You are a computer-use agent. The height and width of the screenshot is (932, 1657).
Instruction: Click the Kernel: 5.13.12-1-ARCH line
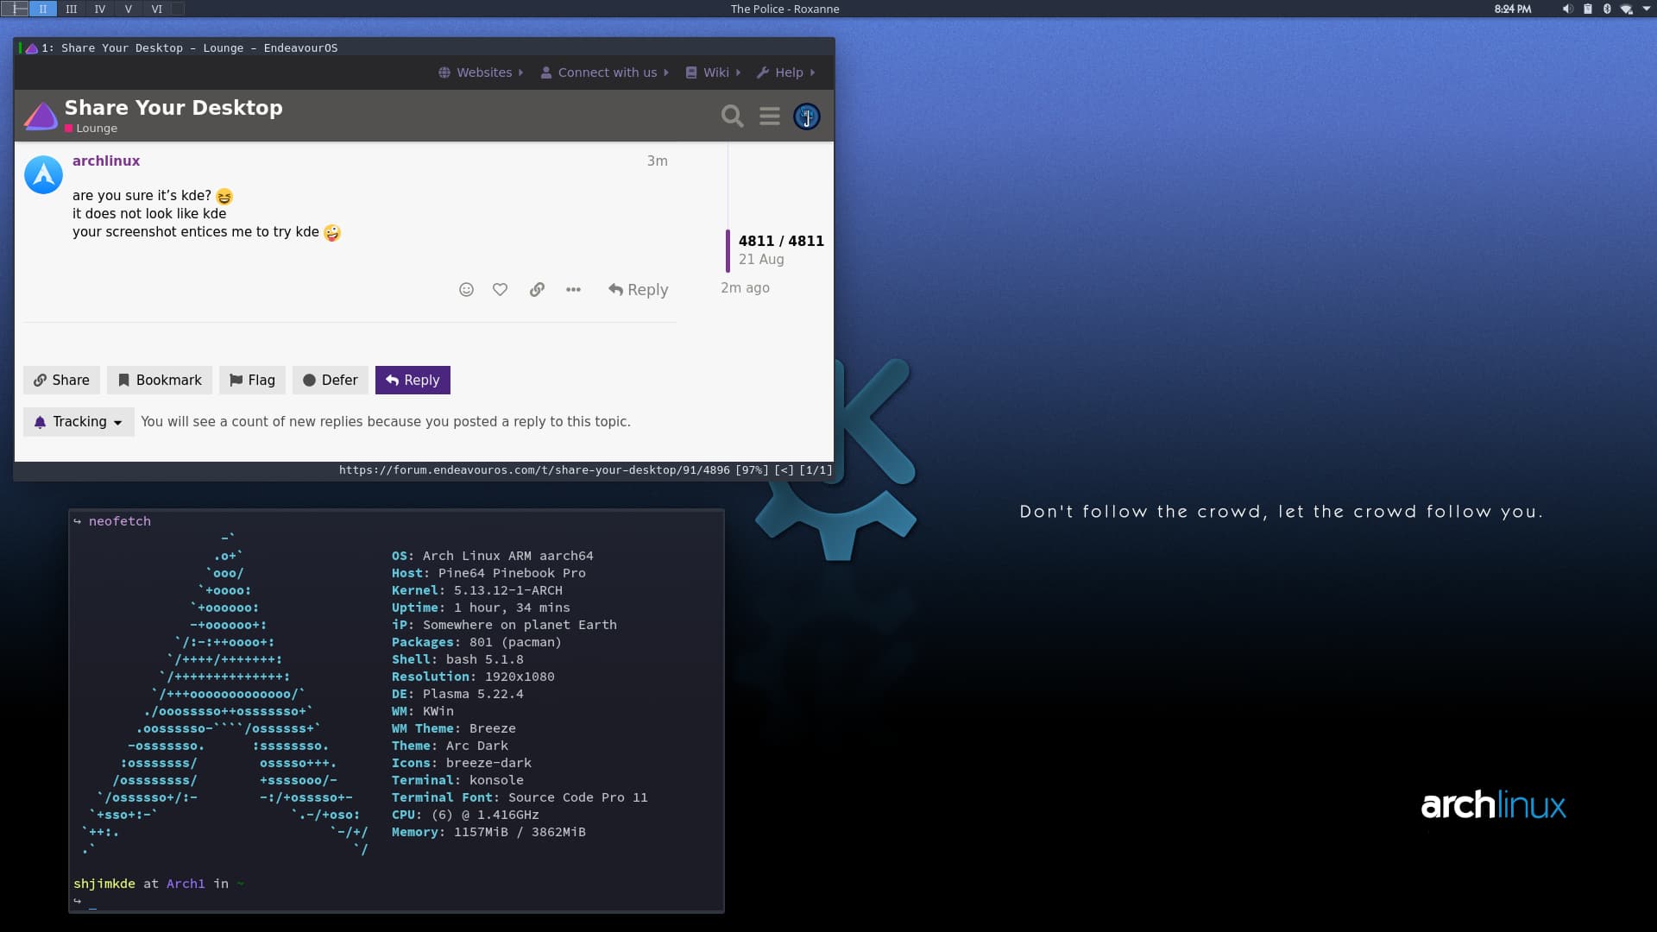click(x=477, y=590)
